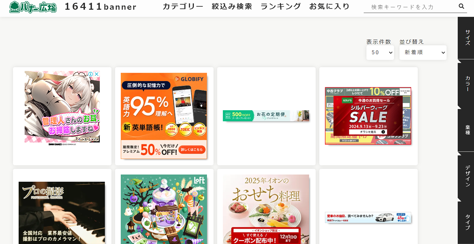Image resolution: width=474 pixels, height=244 pixels.
Task: Go to 絞込み検索 in navigation
Action: point(232,7)
